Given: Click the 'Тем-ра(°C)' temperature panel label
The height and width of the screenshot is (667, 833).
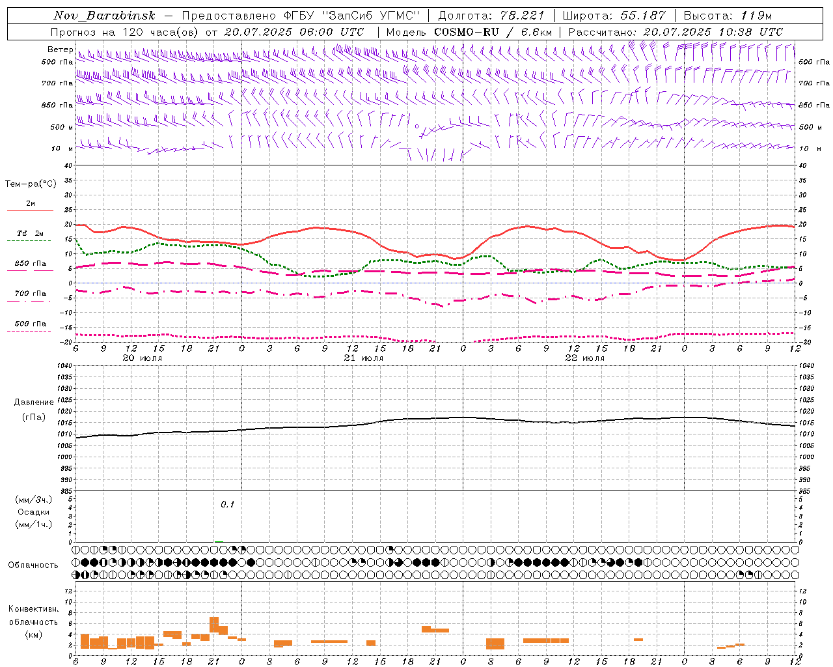Looking at the screenshot, I should 31,184.
